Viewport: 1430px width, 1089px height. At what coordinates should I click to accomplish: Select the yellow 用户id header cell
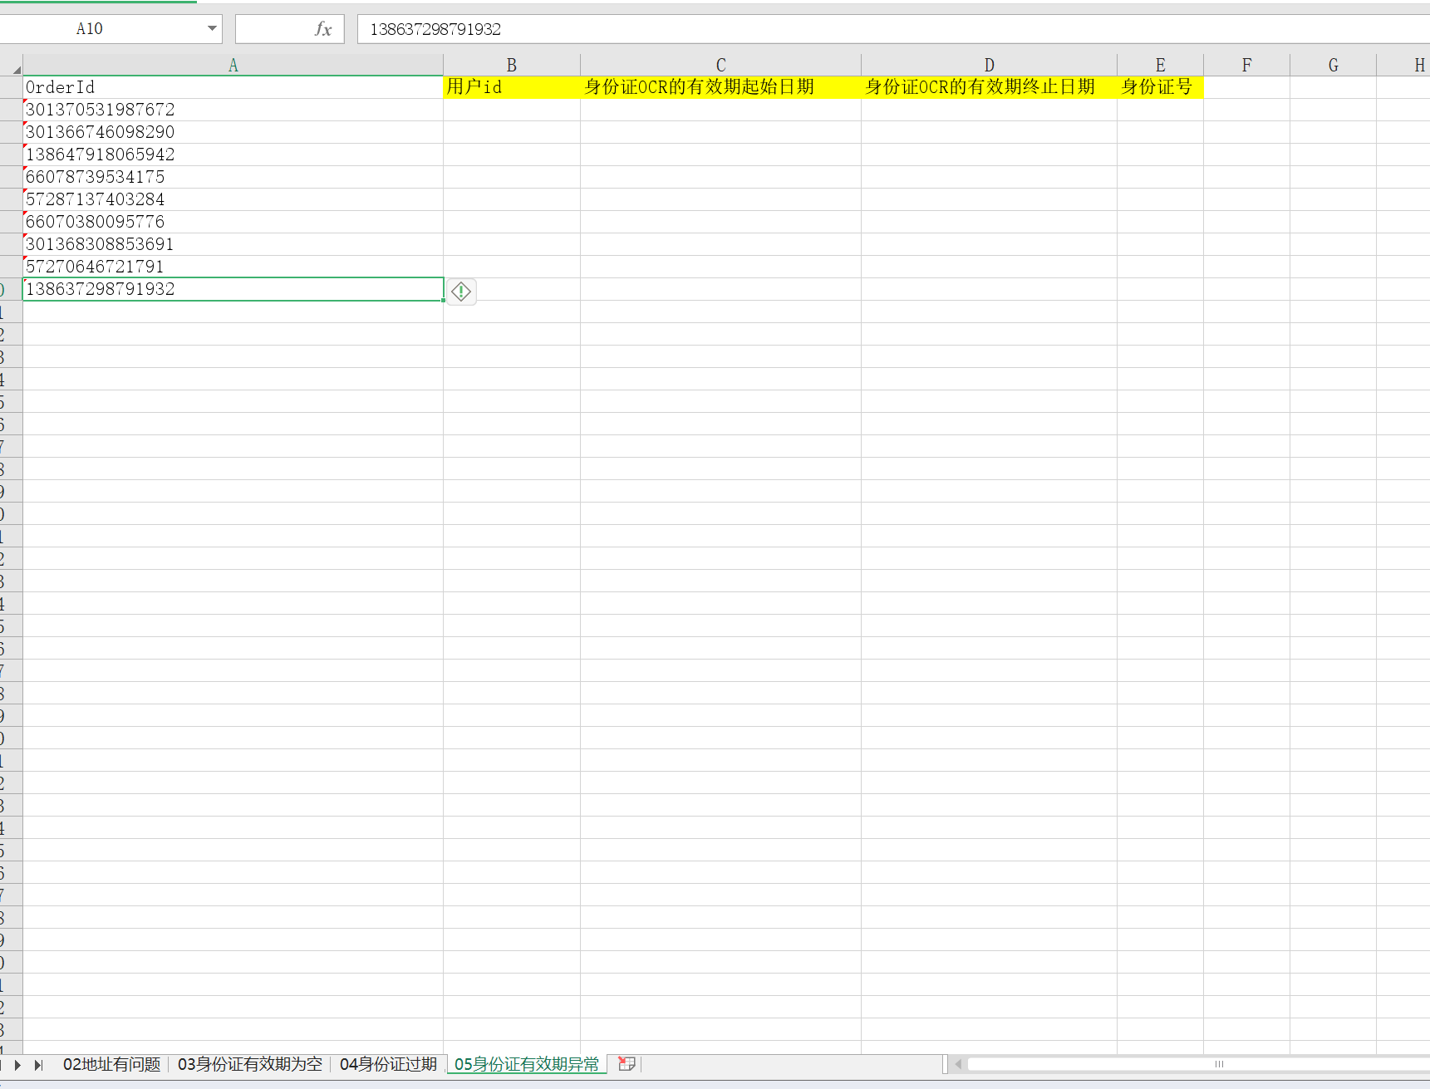pos(511,86)
